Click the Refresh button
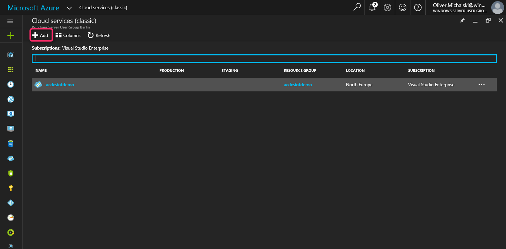Image resolution: width=506 pixels, height=249 pixels. click(99, 36)
